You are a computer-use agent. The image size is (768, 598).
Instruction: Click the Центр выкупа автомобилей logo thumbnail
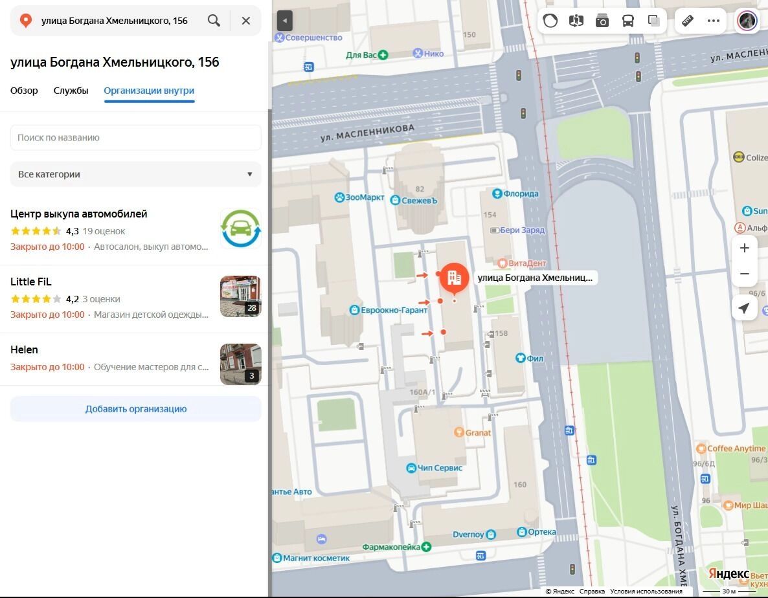[x=240, y=228]
